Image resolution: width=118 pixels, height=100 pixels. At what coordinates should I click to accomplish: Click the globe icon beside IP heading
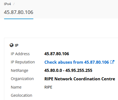click(x=11, y=45)
